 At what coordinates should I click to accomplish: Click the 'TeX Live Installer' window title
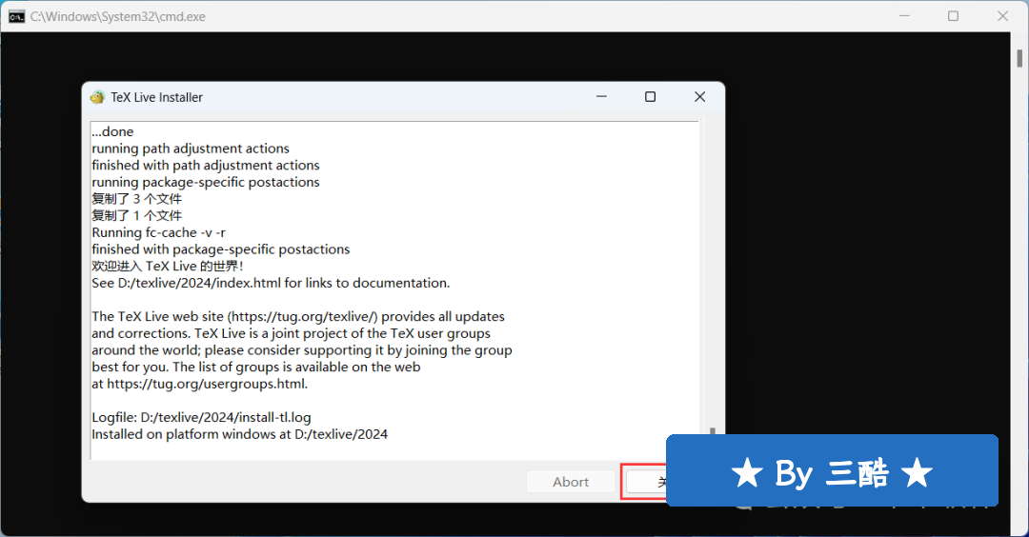click(x=157, y=97)
